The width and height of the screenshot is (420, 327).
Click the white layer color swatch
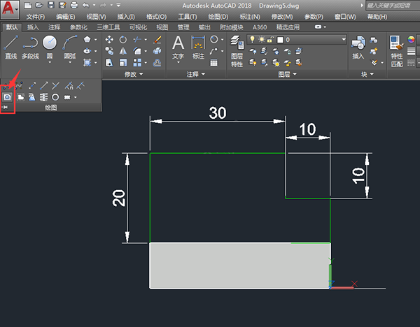[280, 40]
